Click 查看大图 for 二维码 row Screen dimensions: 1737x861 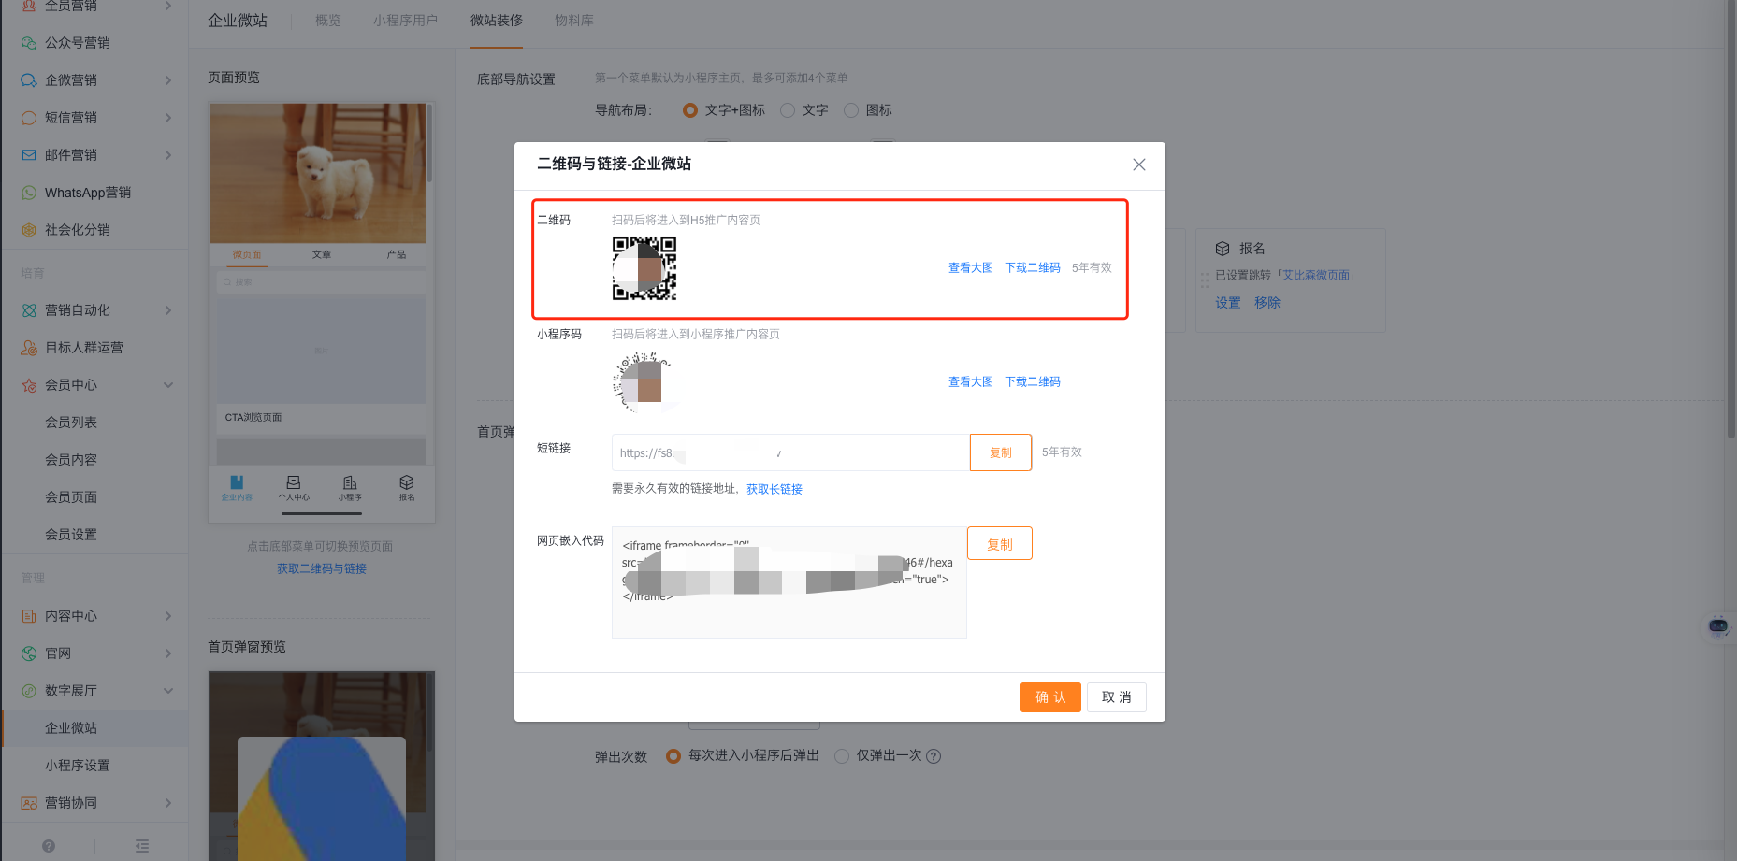(971, 268)
